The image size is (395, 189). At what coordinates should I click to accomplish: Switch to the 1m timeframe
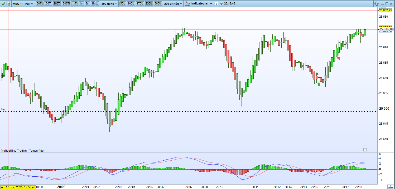click(x=81, y=4)
